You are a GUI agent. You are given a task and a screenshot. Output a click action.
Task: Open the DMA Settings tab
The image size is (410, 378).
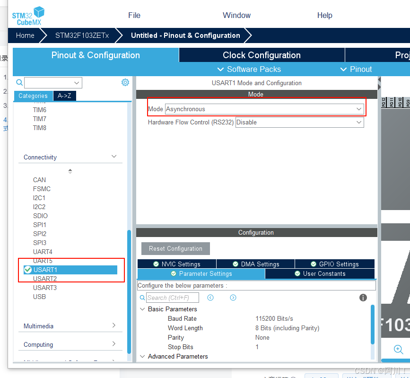[256, 264]
